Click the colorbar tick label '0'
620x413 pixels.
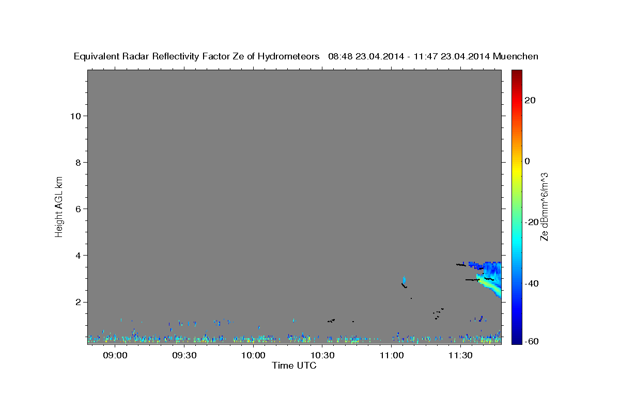click(528, 161)
